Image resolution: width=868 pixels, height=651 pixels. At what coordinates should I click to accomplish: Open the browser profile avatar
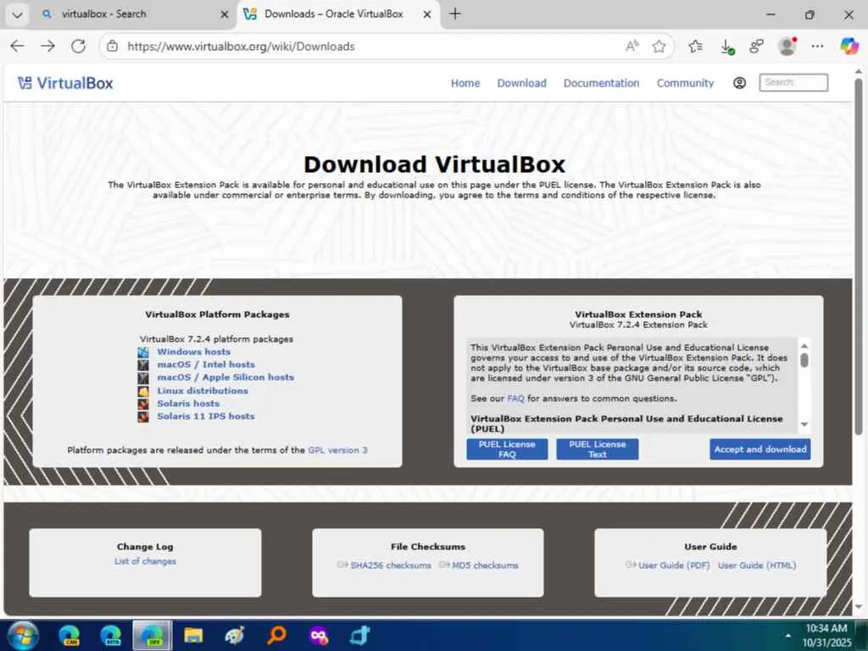point(787,46)
